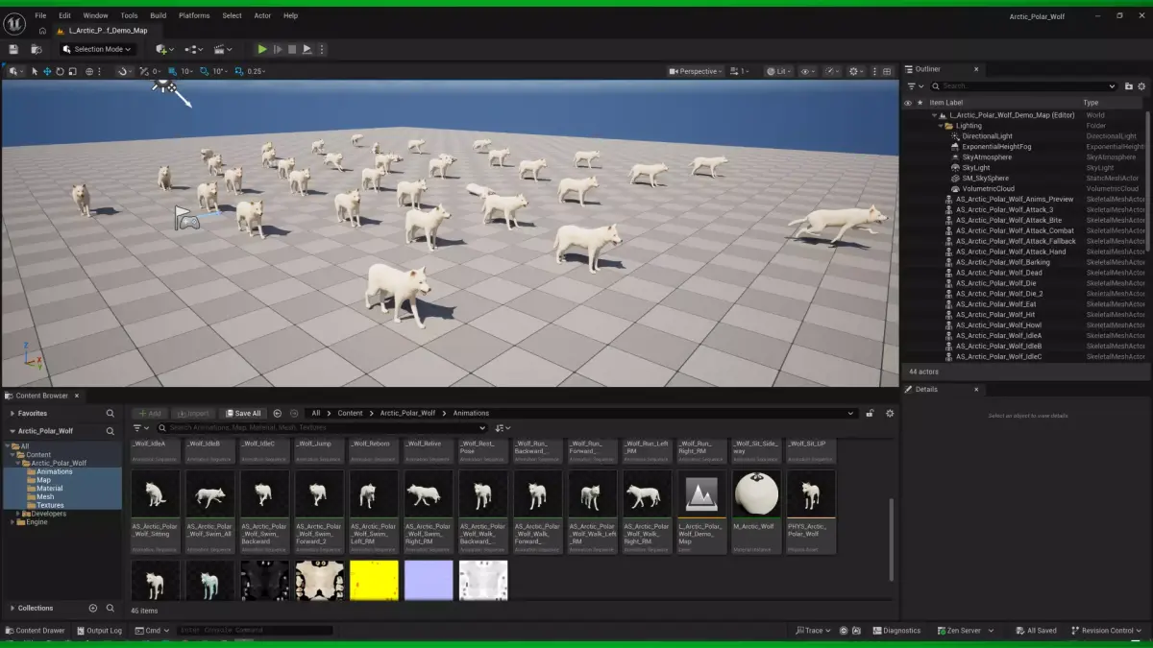This screenshot has height=648, width=1153.
Task: Choose the Translate move tool
Action: point(47,71)
